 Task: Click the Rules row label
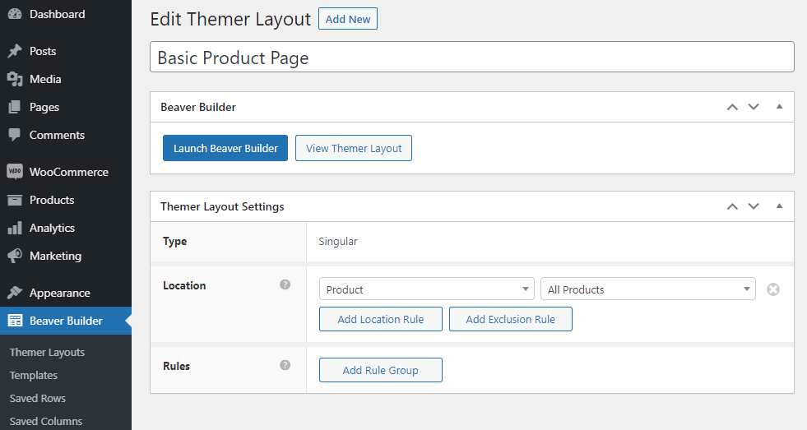coord(177,366)
